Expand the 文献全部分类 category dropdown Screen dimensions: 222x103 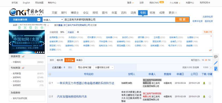[x=39, y=20]
